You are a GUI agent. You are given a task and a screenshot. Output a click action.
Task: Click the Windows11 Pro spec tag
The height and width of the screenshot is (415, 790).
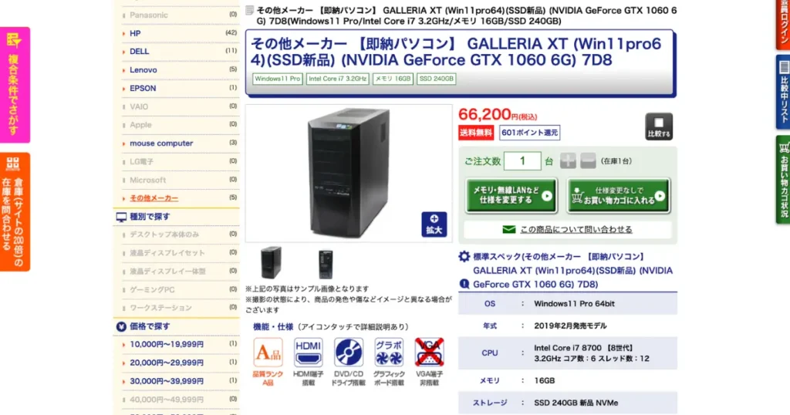(278, 79)
